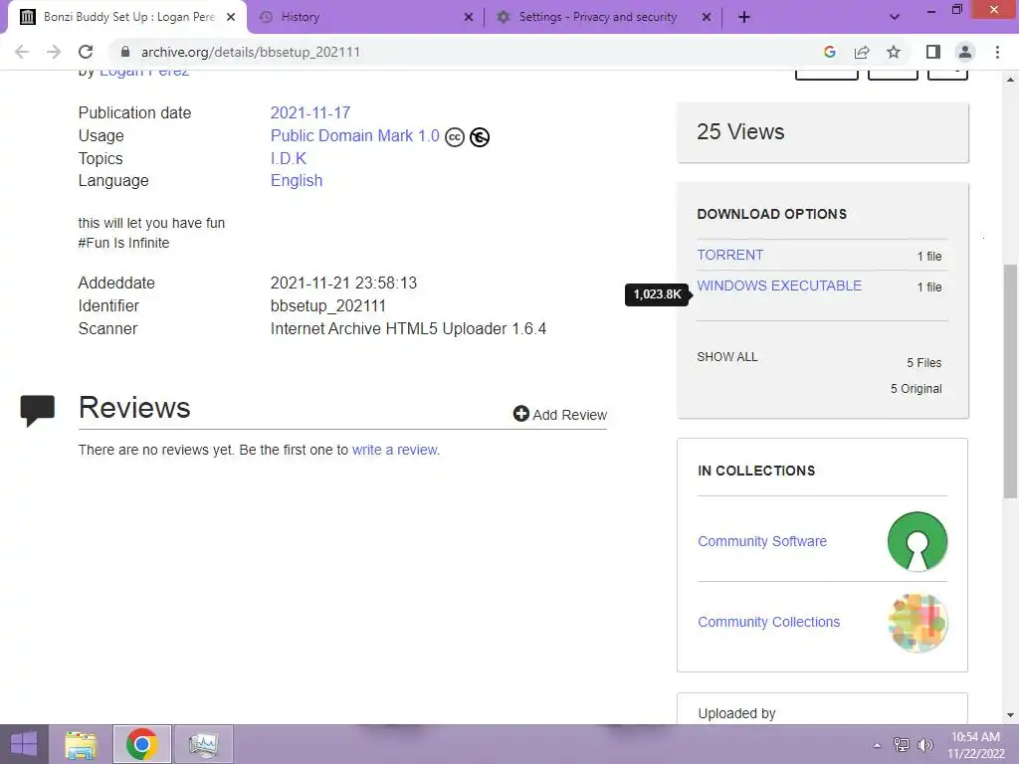Open a new tab
Image resolution: width=1019 pixels, height=764 pixels.
[x=744, y=17]
